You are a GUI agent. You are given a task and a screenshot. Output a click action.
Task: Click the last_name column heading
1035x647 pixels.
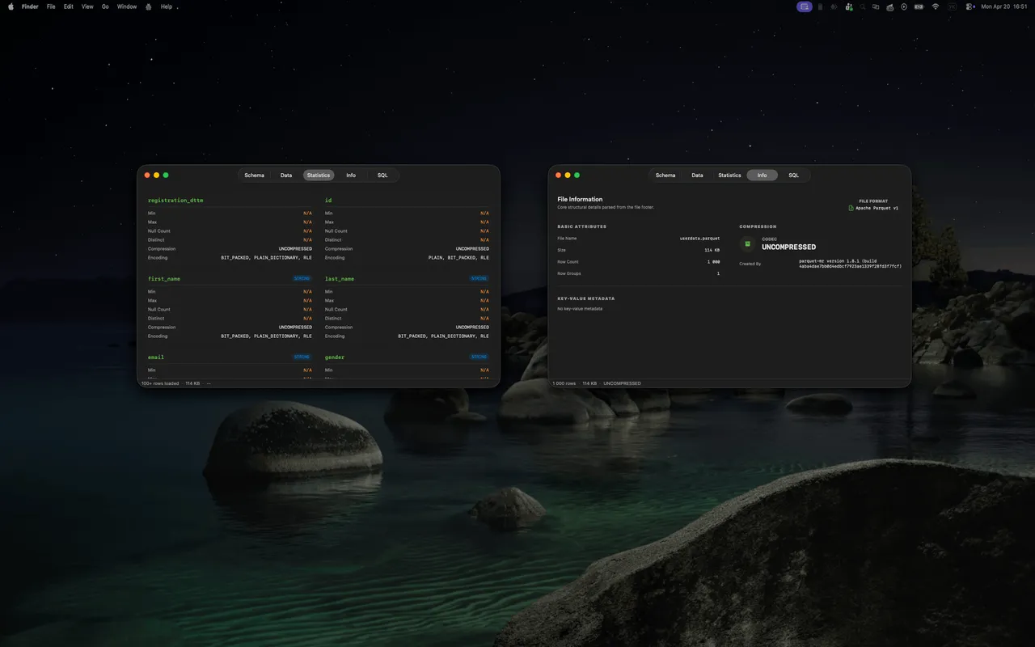click(340, 278)
